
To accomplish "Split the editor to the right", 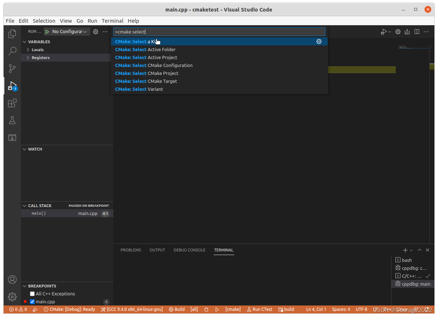I will (x=417, y=32).
